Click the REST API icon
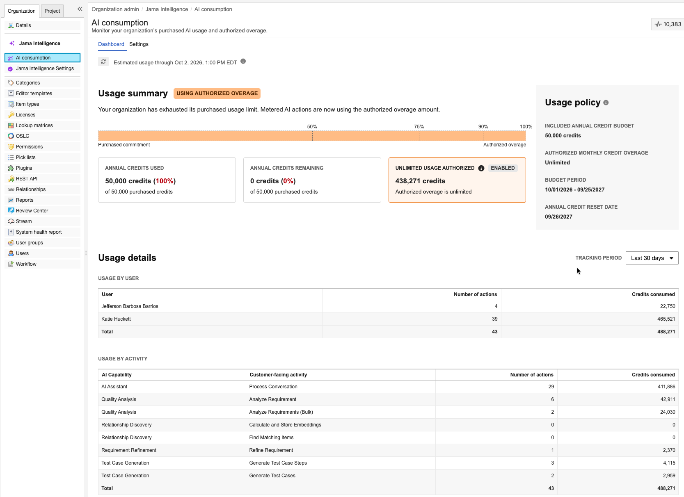 (11, 179)
